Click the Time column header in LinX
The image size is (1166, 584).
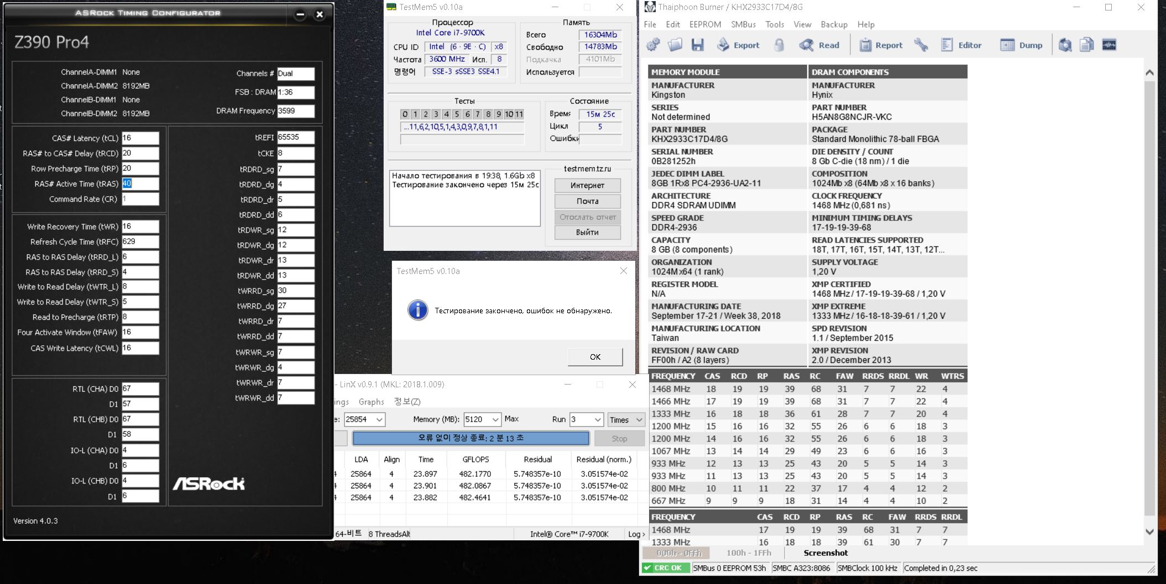point(426,459)
